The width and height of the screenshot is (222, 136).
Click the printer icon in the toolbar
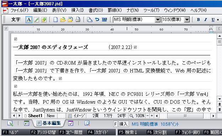78,20
